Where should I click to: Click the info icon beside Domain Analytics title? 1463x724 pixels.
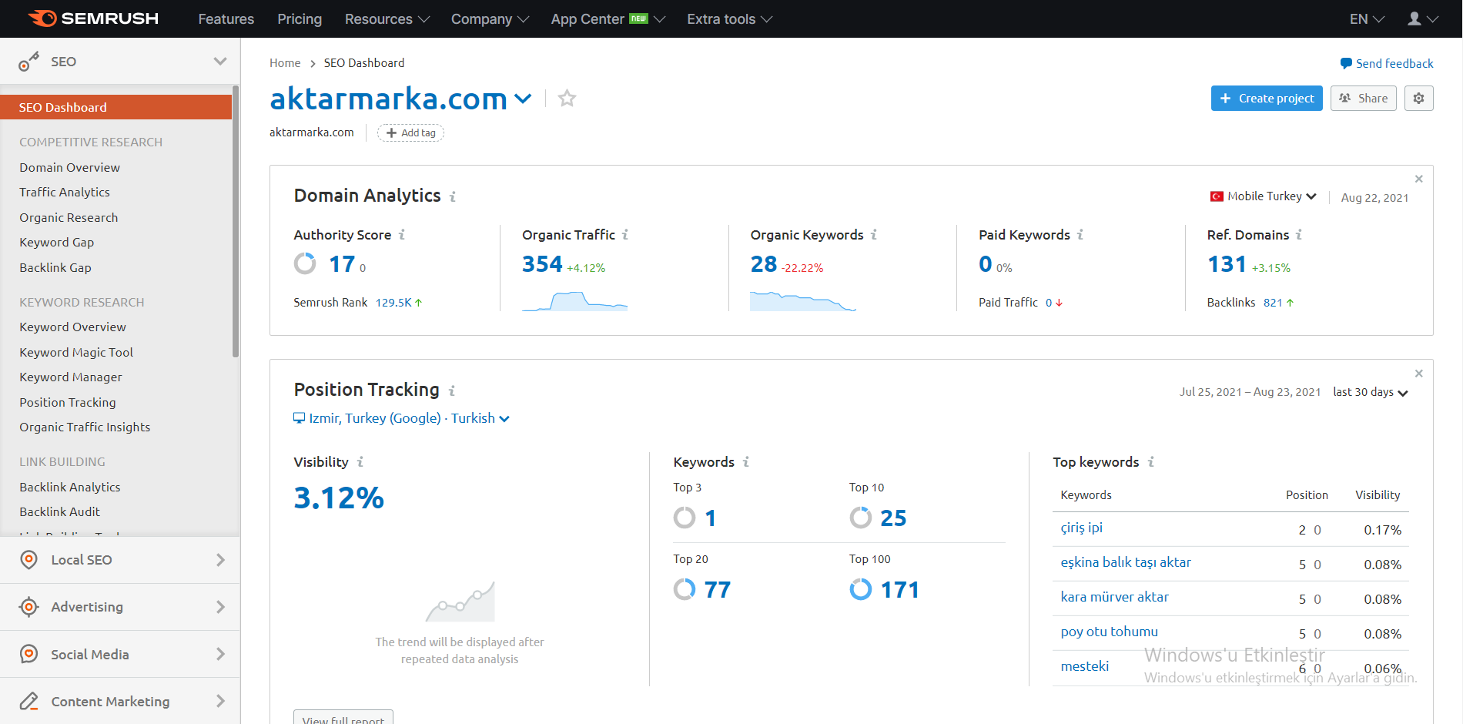(x=453, y=196)
